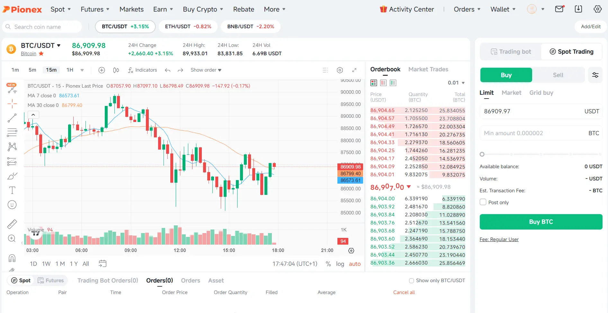
Task: Open the BTC/USDT pair selector dropdown
Action: (41, 46)
